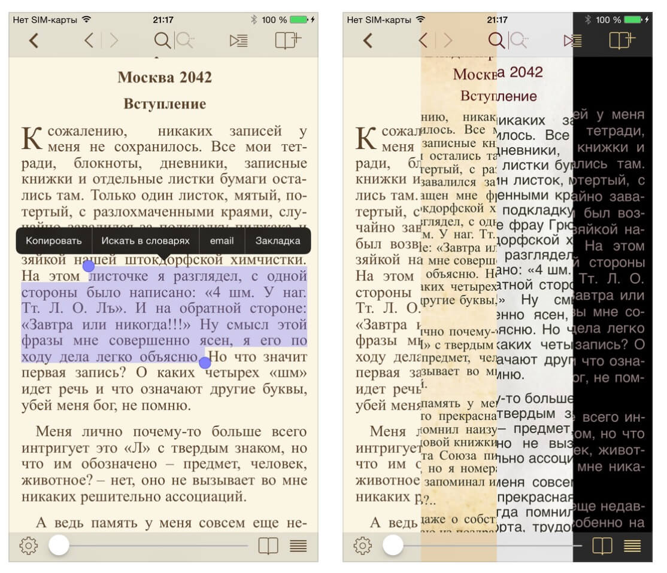Tap the find-next magnifier in left toolbar
667x573 pixels.
click(x=186, y=41)
